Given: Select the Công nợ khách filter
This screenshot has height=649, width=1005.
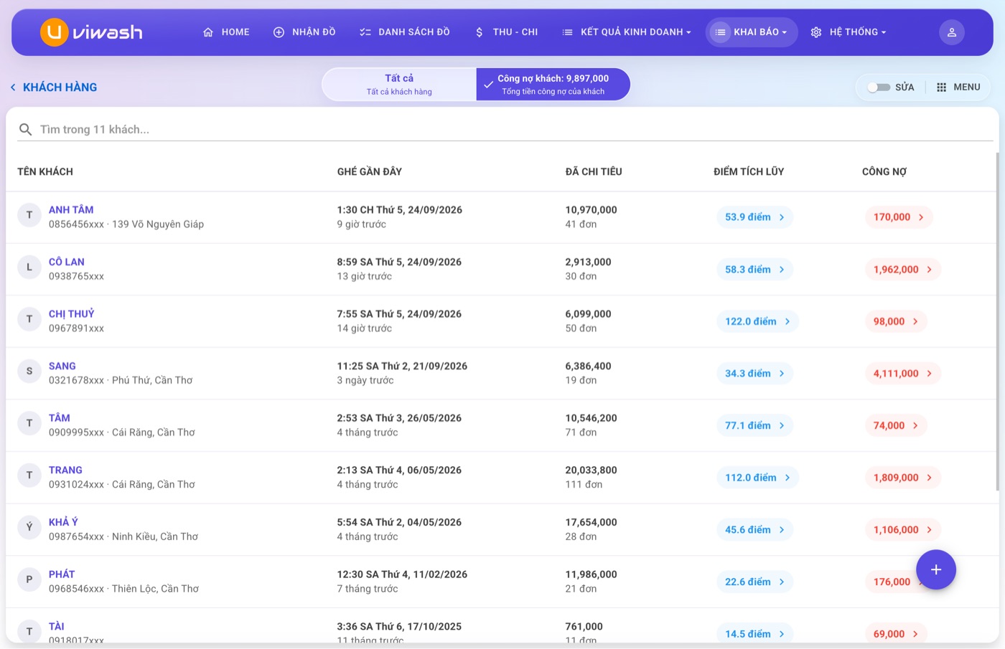Looking at the screenshot, I should click(x=553, y=85).
